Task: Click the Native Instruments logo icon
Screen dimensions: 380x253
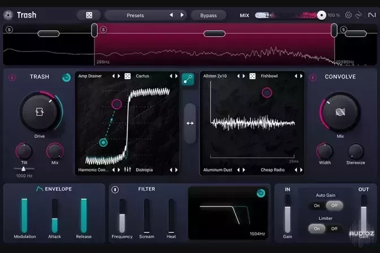Action: (x=372, y=15)
